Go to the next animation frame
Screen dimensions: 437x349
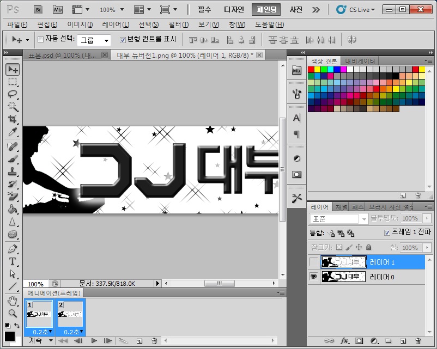click(107, 341)
